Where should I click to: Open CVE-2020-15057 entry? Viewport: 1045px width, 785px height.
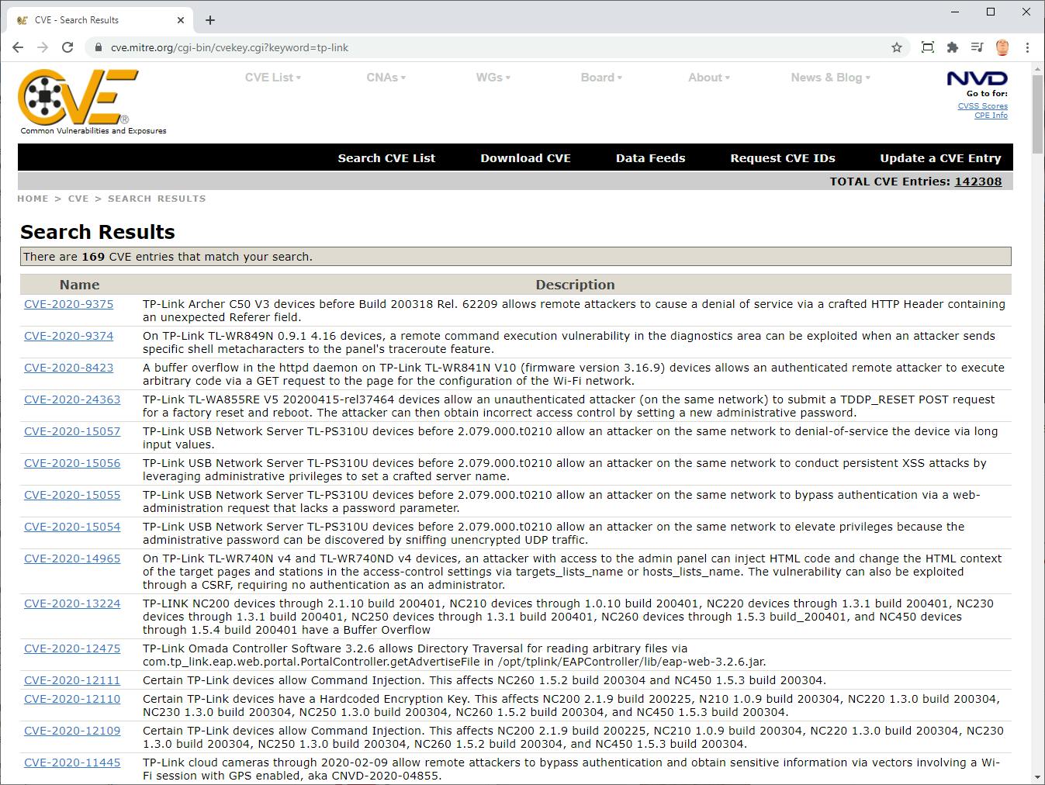click(72, 431)
